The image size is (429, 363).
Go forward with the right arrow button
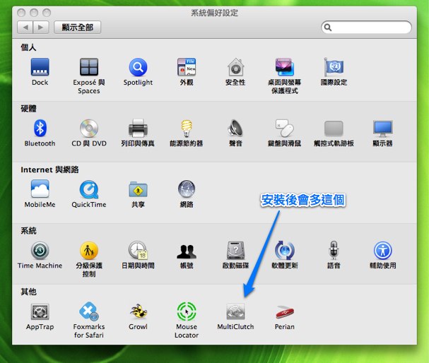pyautogui.click(x=41, y=28)
